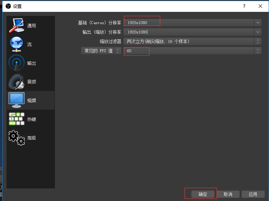Click the base canvas resolution 1920x1080 field
269x201 pixels.
tap(193, 23)
